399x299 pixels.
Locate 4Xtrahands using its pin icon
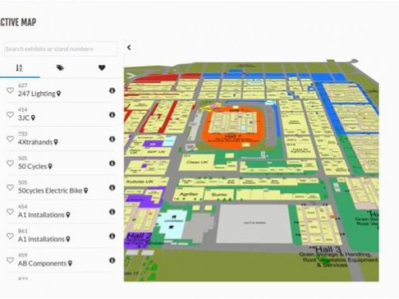pyautogui.click(x=55, y=143)
